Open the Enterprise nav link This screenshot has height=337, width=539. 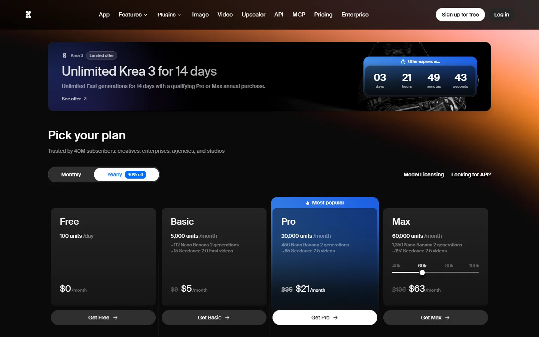355,15
